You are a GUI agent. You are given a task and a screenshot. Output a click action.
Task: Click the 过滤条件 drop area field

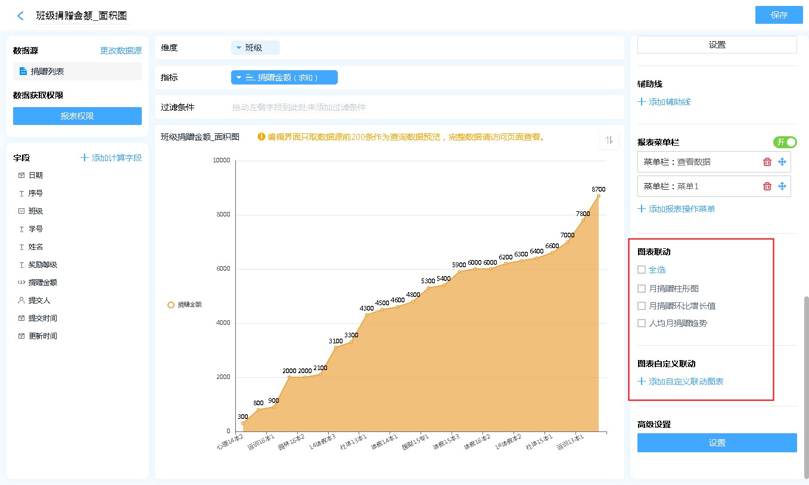(x=387, y=108)
